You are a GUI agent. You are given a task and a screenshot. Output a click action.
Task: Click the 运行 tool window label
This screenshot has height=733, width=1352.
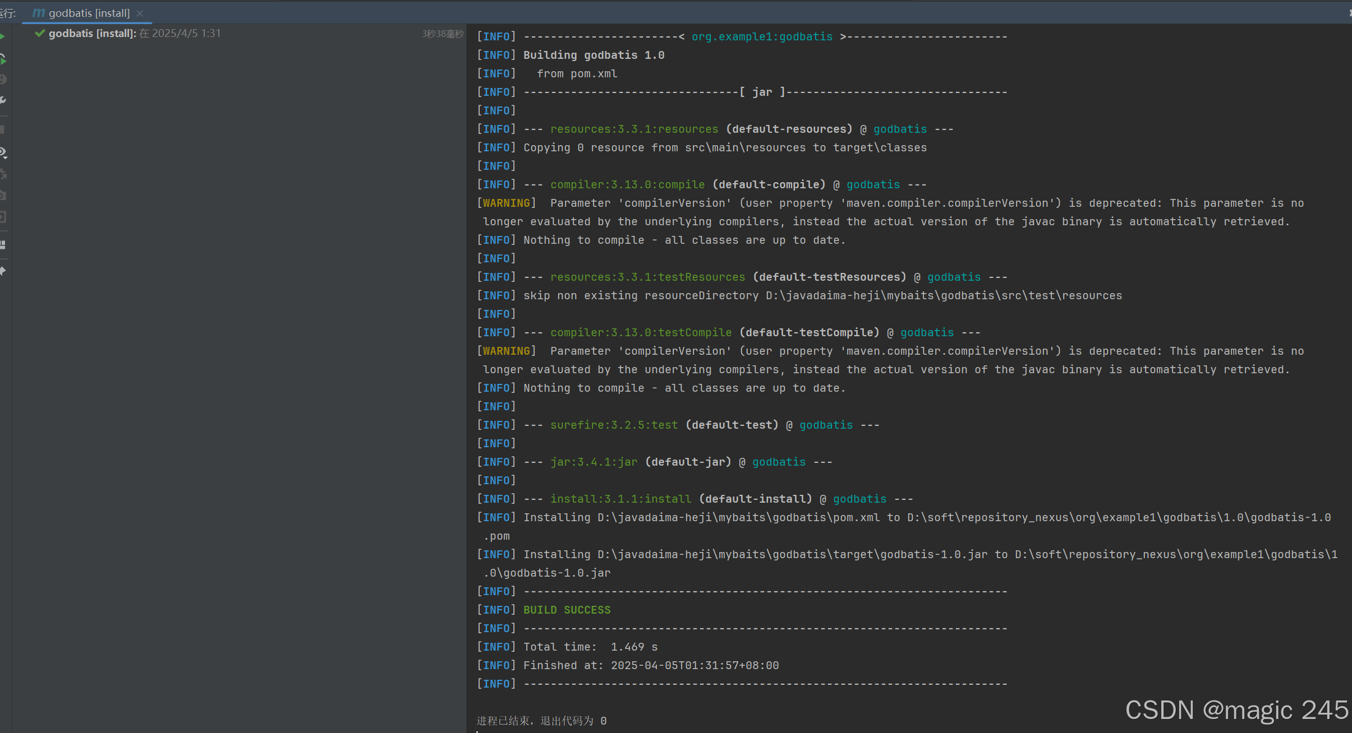[8, 13]
